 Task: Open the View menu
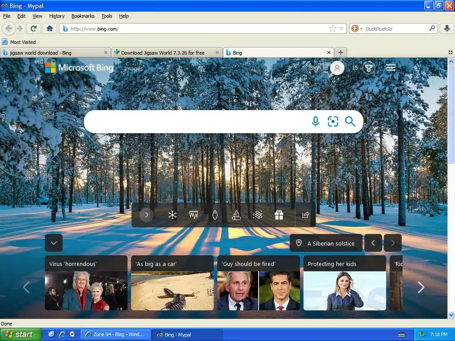click(x=37, y=16)
